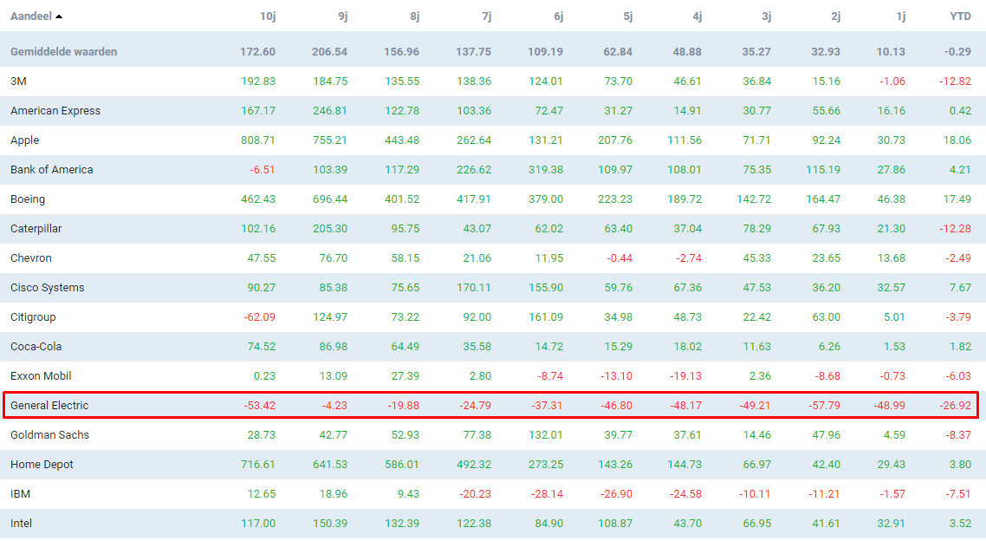Open the IBM stock row
This screenshot has height=541, width=986.
(493, 494)
